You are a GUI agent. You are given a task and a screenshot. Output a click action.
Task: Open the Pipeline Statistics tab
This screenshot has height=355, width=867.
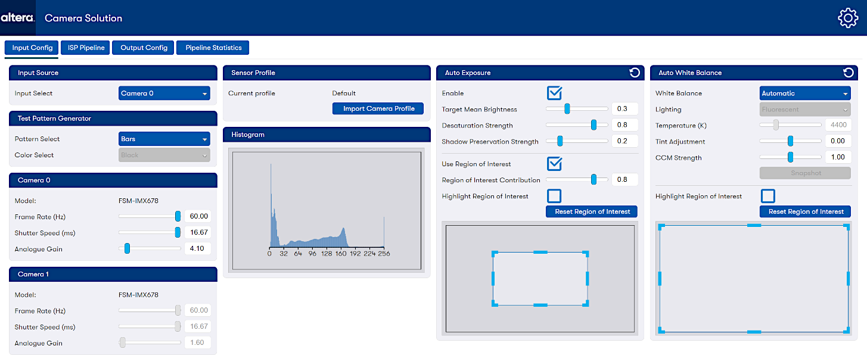[213, 48]
